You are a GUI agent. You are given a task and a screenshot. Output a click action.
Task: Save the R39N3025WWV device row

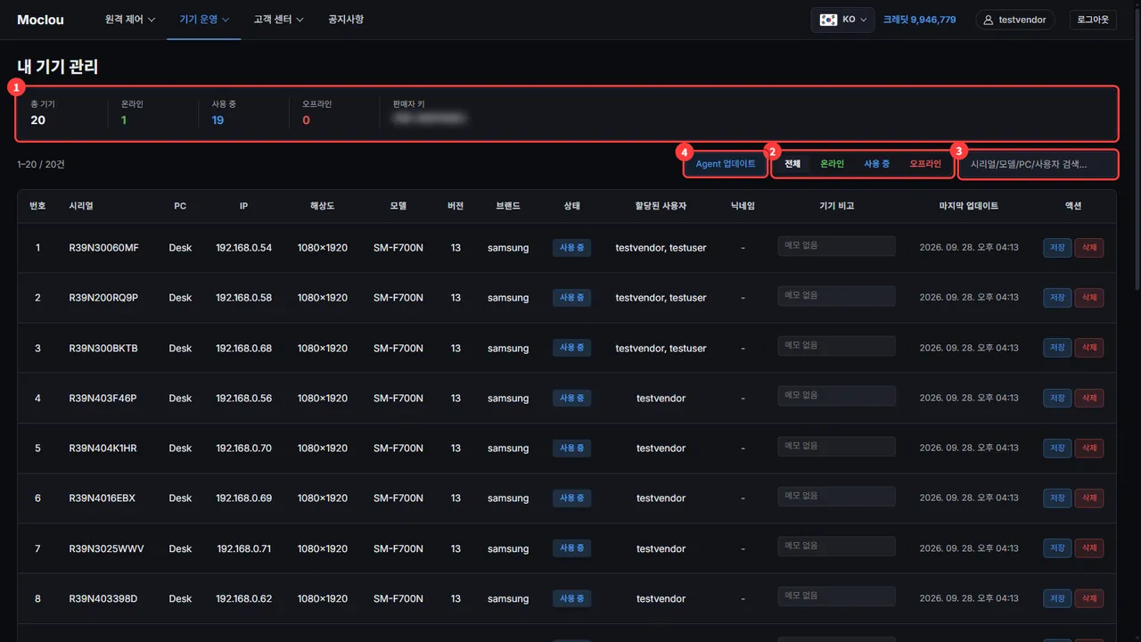tap(1057, 547)
